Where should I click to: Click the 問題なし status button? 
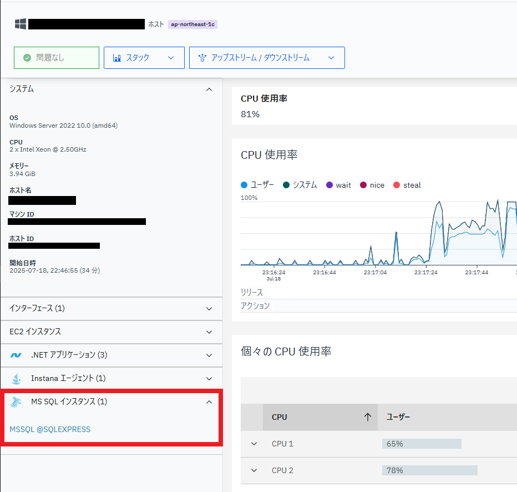click(x=57, y=58)
